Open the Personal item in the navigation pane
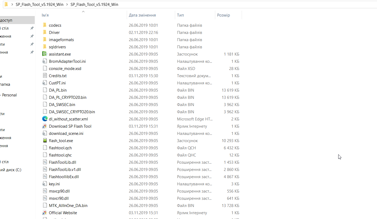The height and width of the screenshot is (219, 377). (9, 95)
